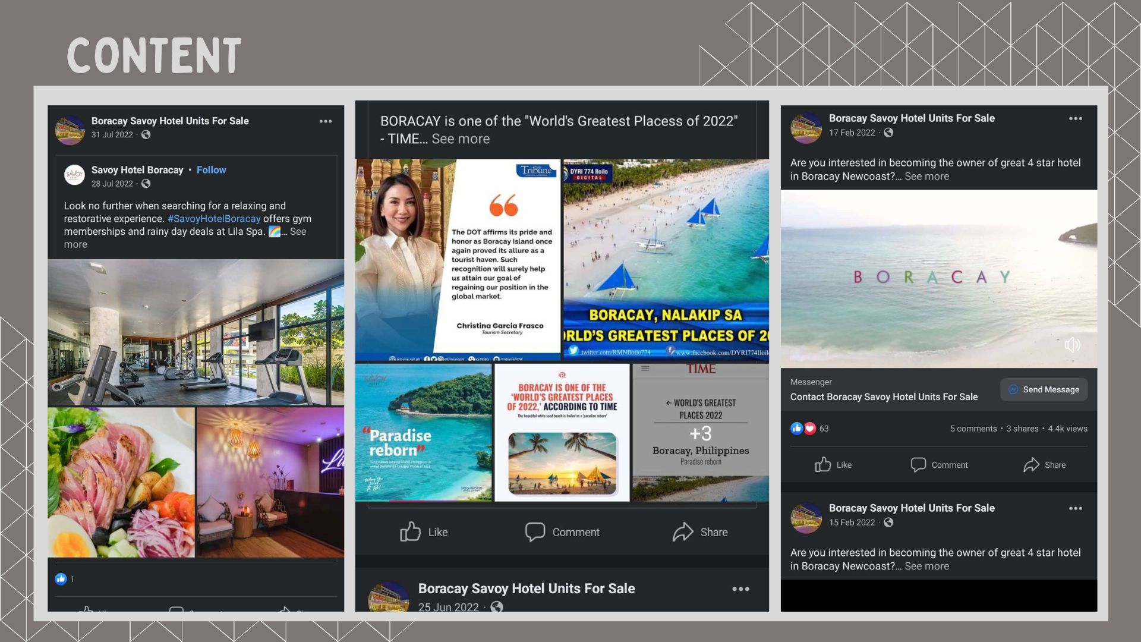This screenshot has height=642, width=1141.
Task: Like the World's Greatest Places post
Action: pyautogui.click(x=424, y=532)
